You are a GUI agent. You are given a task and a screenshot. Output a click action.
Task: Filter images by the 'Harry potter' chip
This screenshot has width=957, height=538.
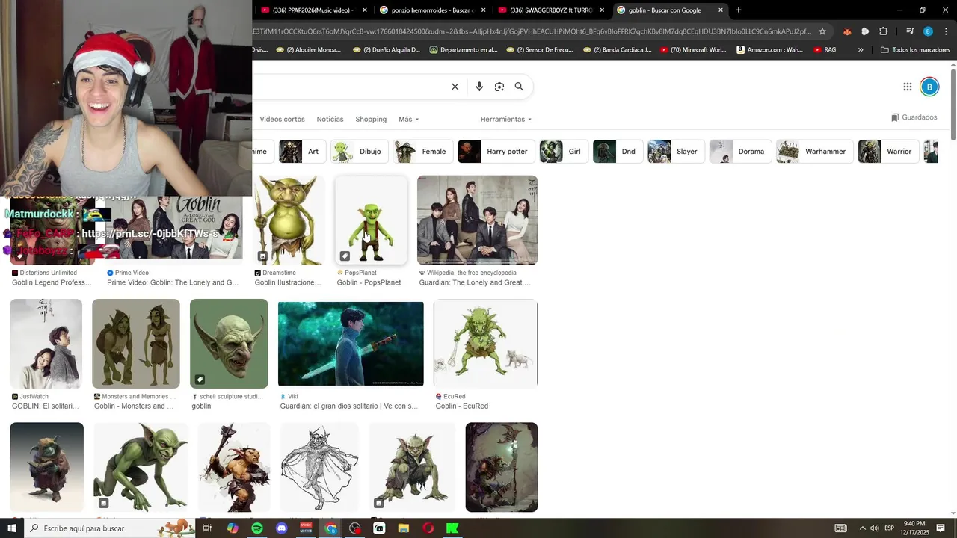[496, 152]
